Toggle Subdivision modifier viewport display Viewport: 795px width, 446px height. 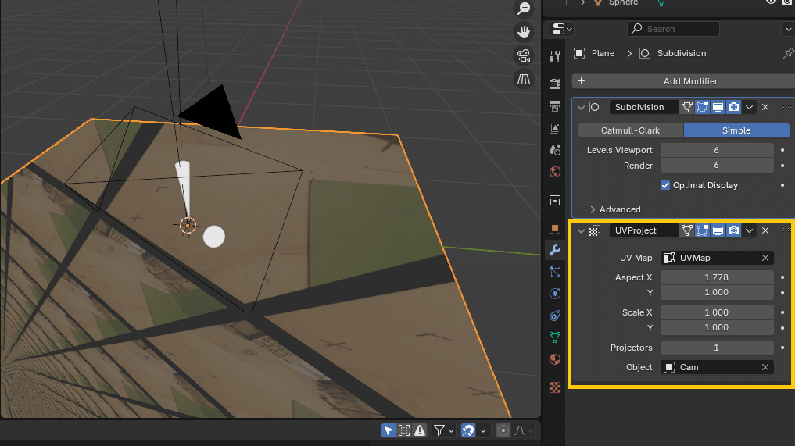pyautogui.click(x=718, y=107)
